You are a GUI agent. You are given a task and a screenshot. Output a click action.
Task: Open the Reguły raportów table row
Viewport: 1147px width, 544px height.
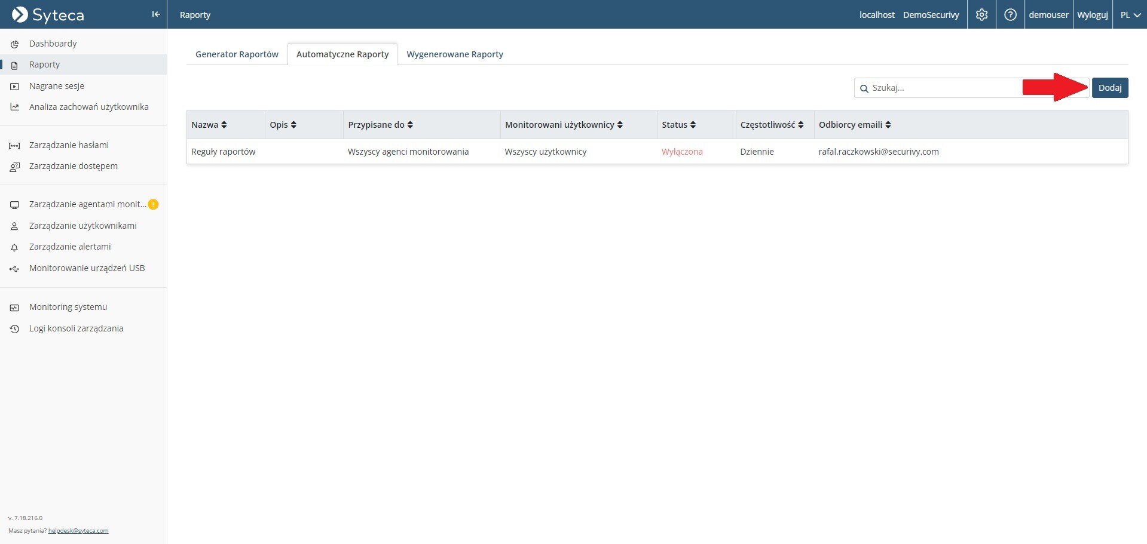tap(223, 152)
